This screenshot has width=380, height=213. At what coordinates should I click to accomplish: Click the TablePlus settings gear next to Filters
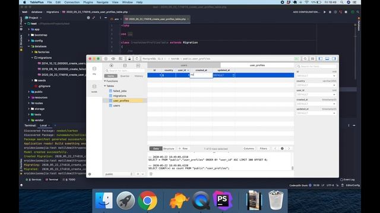[282, 149]
